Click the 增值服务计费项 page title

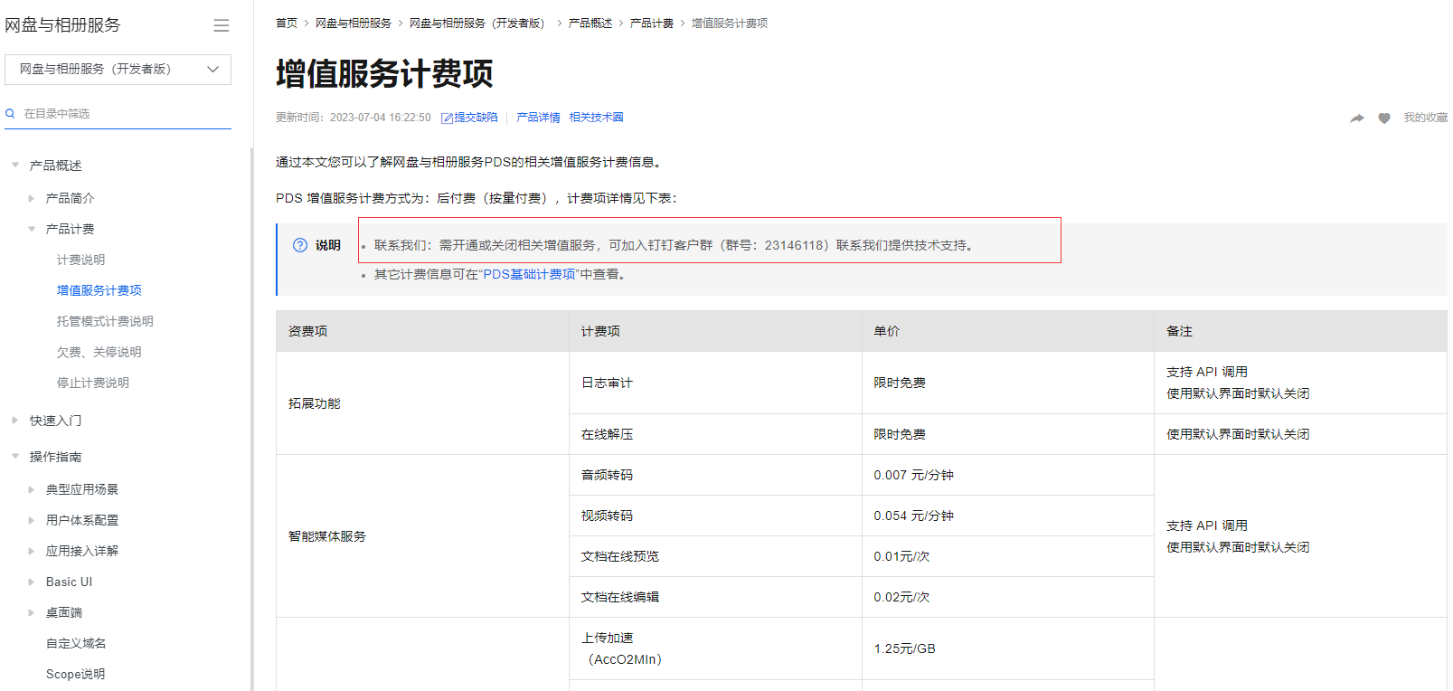pos(384,73)
